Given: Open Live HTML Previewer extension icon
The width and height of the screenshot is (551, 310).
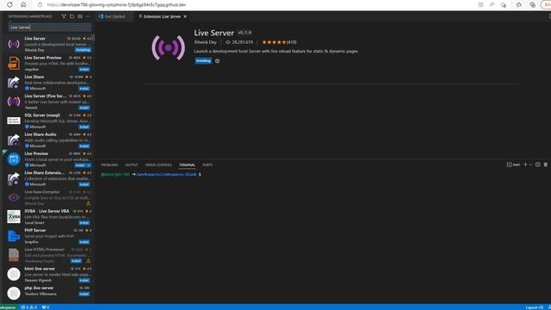Looking at the screenshot, I should point(14,255).
